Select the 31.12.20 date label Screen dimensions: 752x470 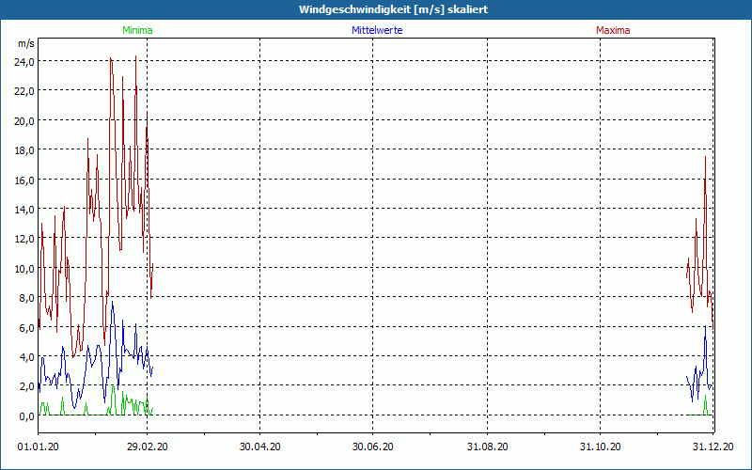click(713, 447)
